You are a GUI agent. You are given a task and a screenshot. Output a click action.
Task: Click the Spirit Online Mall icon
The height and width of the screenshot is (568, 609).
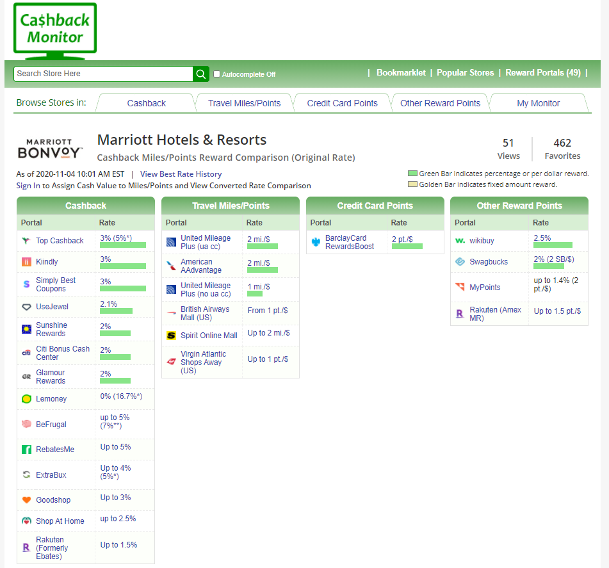coord(172,335)
